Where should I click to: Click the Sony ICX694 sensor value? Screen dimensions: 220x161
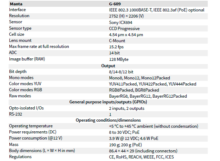coord(120,23)
